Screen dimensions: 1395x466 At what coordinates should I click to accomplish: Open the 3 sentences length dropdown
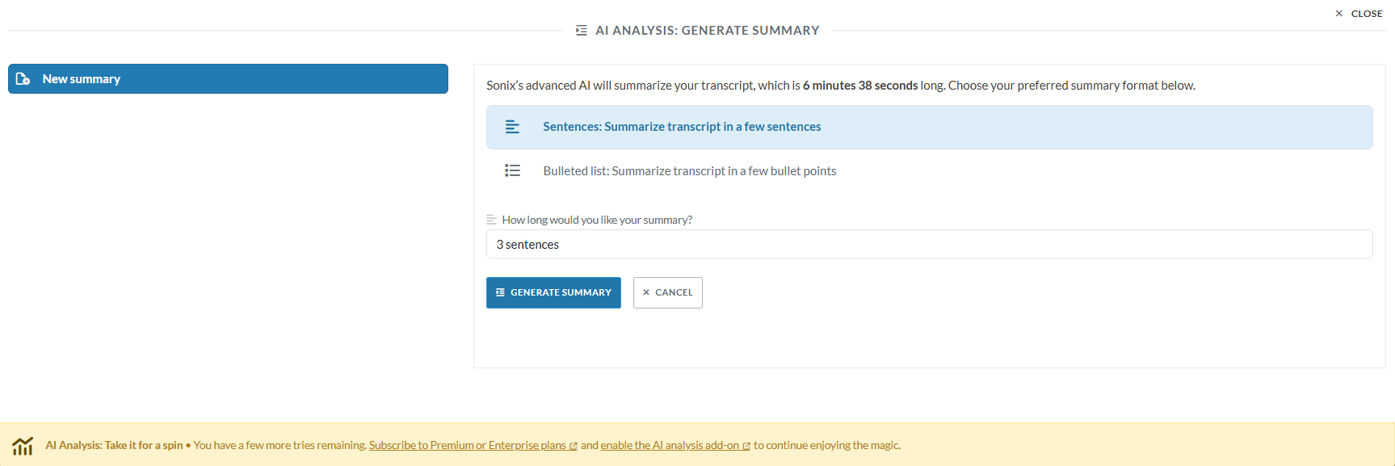pyautogui.click(x=929, y=244)
